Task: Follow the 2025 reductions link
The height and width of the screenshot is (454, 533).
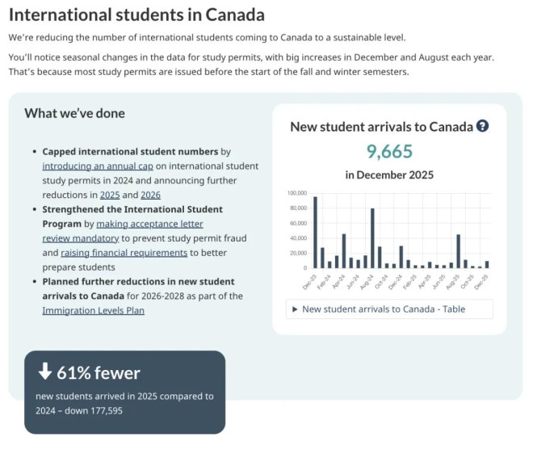Action: click(110, 195)
